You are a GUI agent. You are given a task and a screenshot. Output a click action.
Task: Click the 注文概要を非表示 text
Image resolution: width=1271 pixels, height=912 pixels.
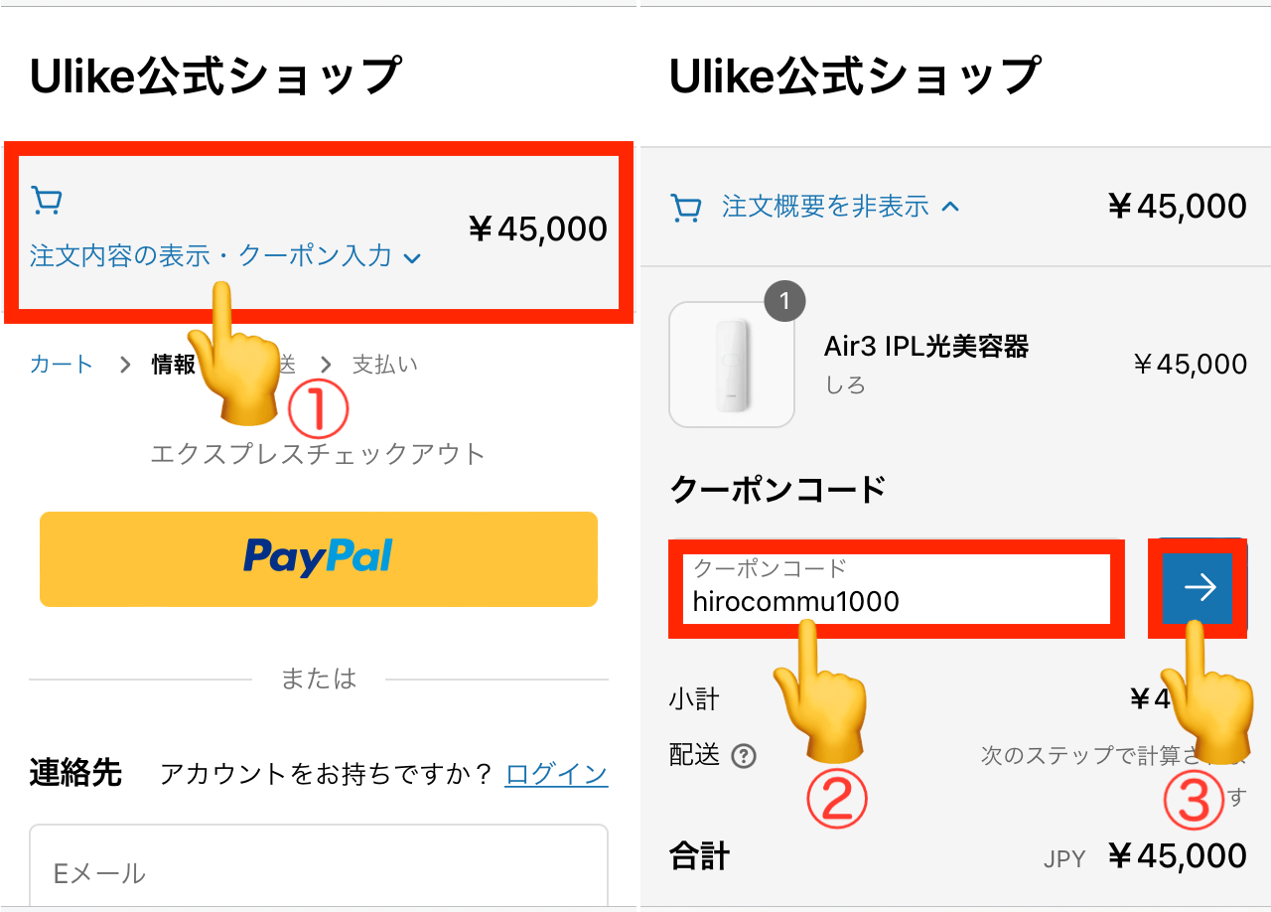825,207
